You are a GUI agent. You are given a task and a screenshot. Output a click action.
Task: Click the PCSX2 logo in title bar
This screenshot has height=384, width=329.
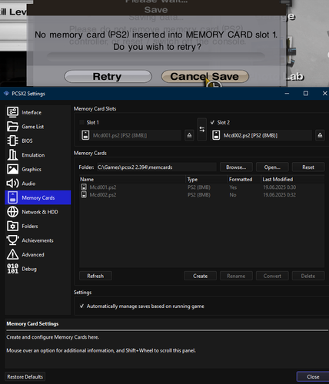[x=6, y=94]
